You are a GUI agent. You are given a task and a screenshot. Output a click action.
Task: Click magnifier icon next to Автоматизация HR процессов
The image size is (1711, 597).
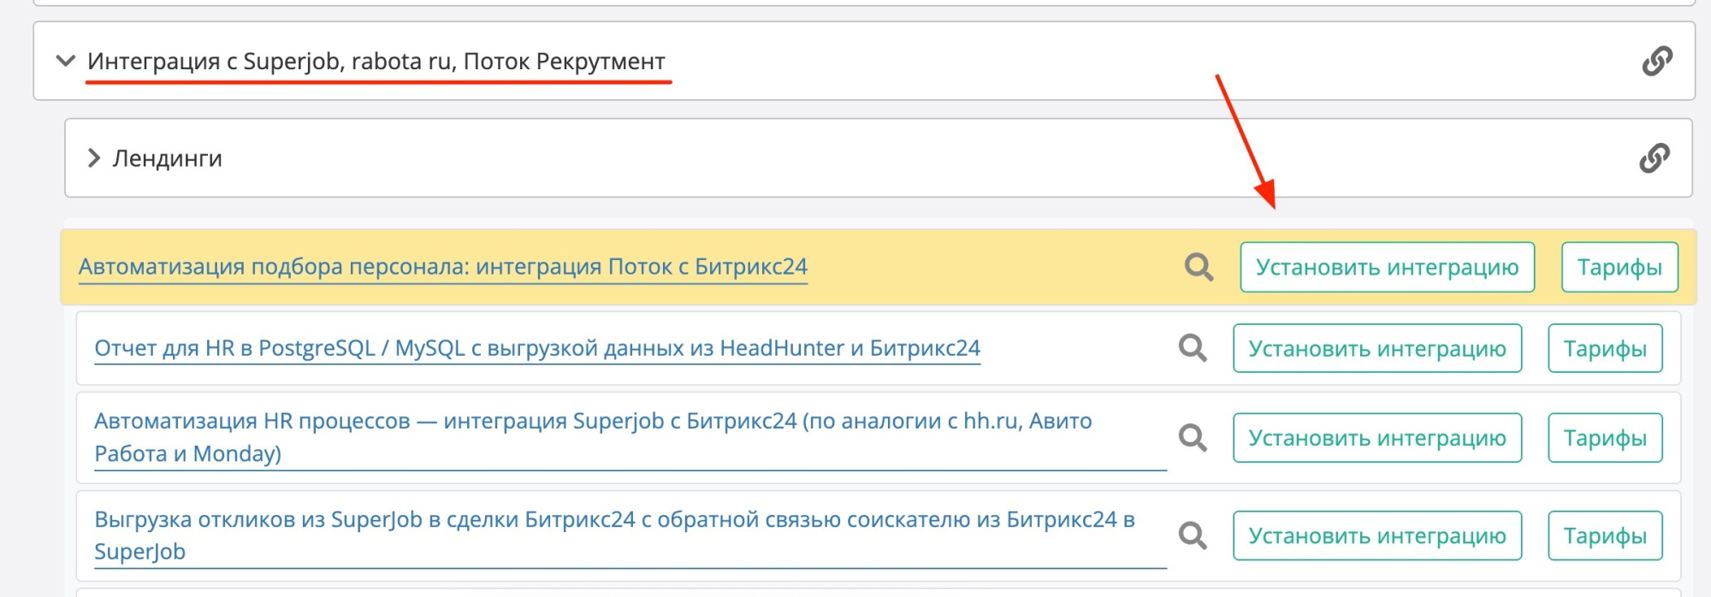coord(1193,438)
